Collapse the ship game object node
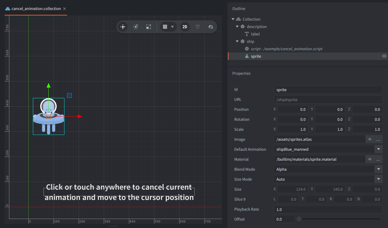The image size is (388, 228). pos(237,42)
